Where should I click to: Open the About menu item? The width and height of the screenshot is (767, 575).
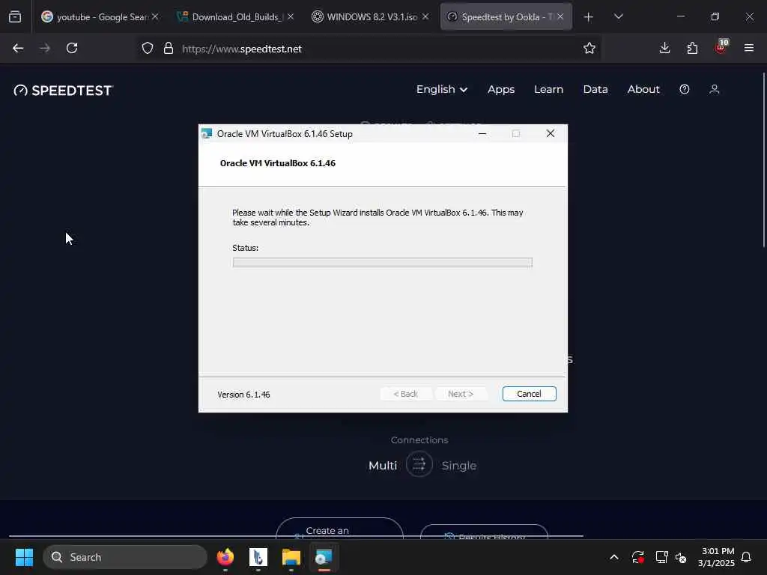tap(643, 90)
